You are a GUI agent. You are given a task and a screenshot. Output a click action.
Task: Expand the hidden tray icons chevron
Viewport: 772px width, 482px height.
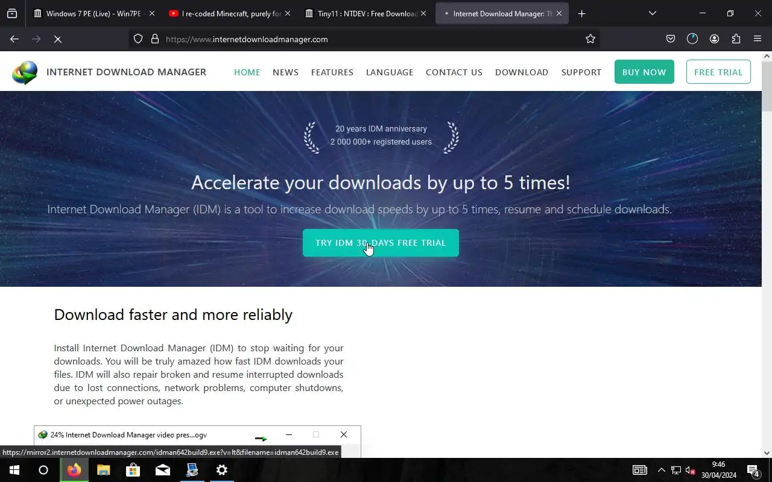click(x=662, y=470)
